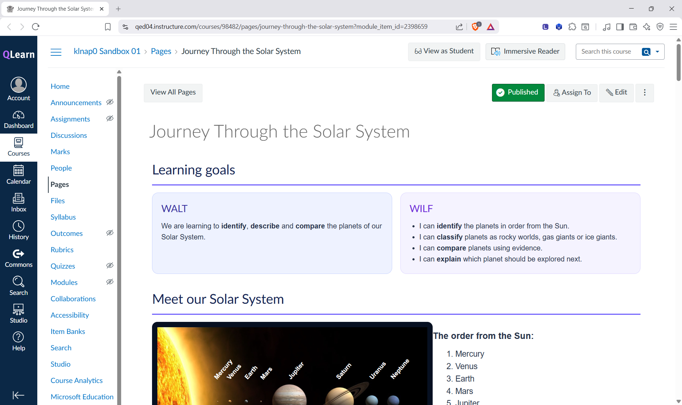
Task: Launch the Immersive Reader
Action: [525, 52]
